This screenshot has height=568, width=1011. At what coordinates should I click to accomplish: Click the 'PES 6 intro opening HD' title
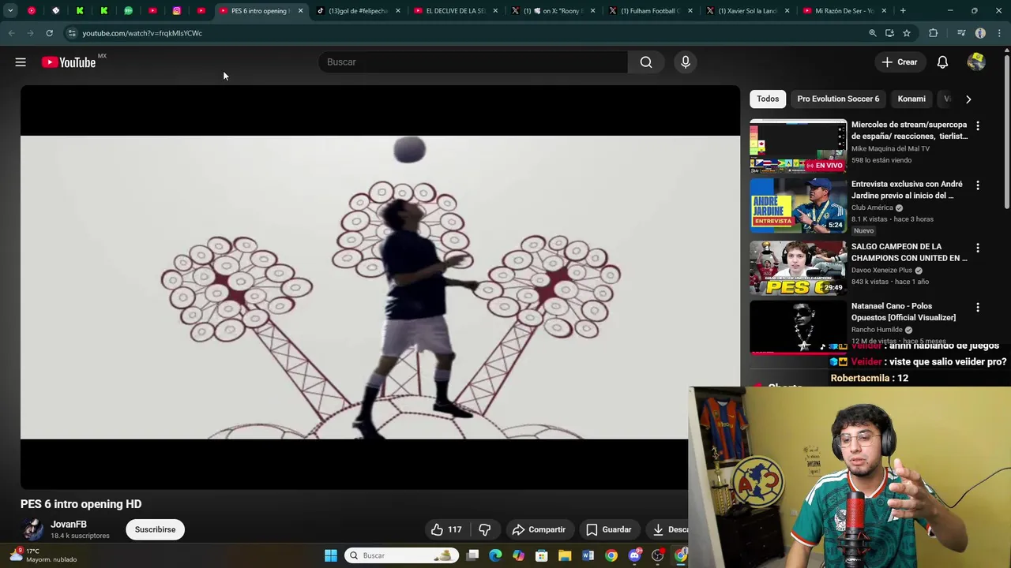pyautogui.click(x=81, y=504)
